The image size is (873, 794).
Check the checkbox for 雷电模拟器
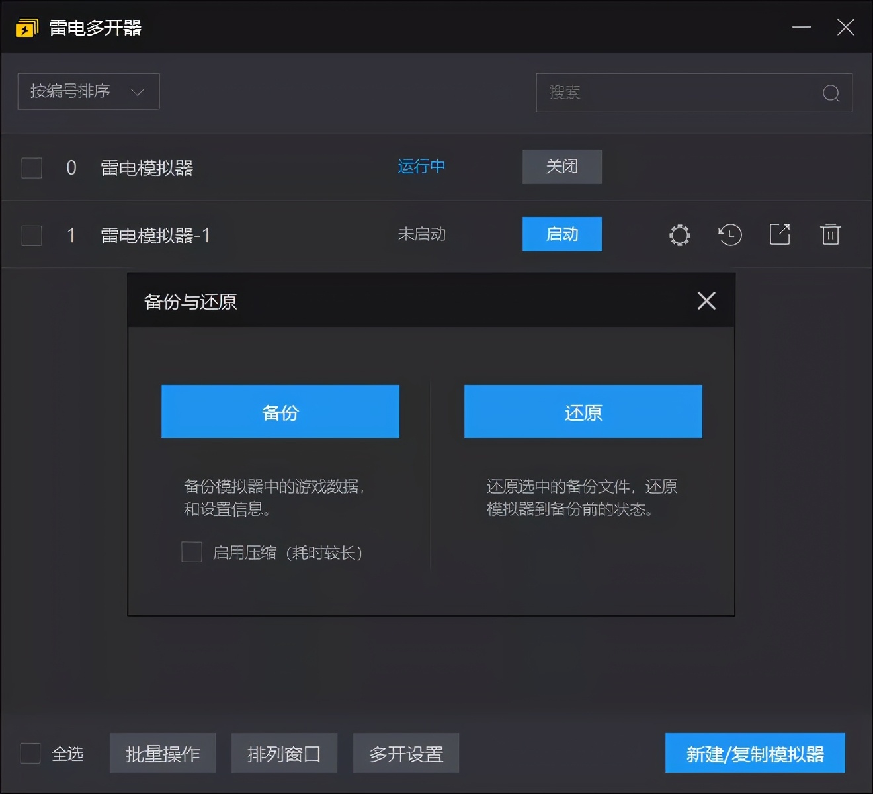(x=31, y=167)
